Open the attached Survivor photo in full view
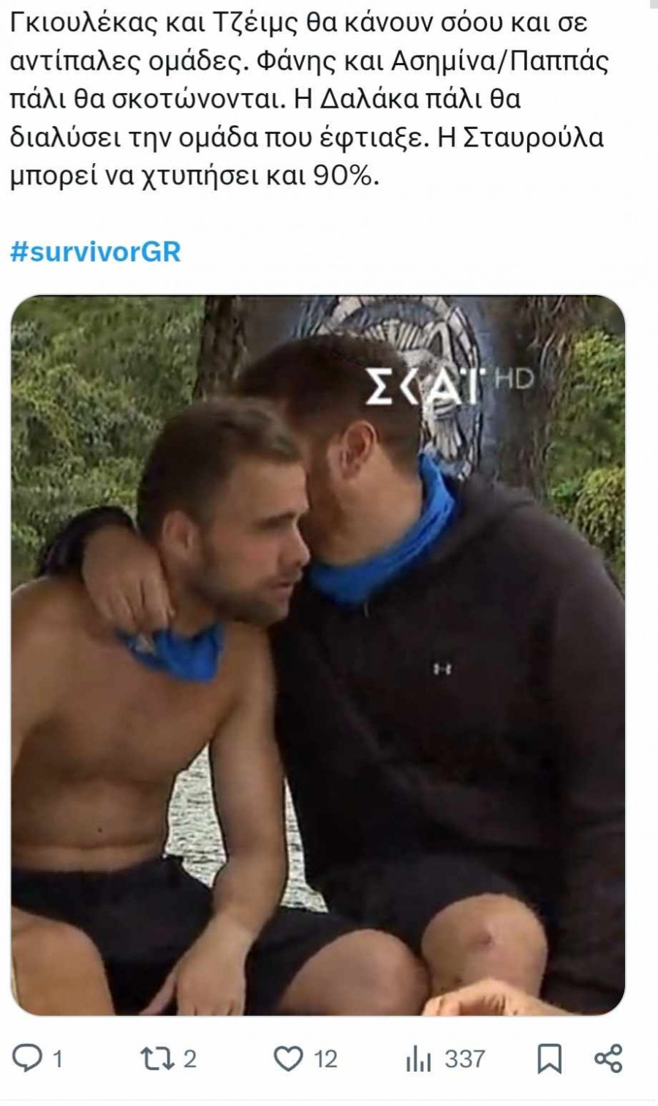 pyautogui.click(x=318, y=655)
